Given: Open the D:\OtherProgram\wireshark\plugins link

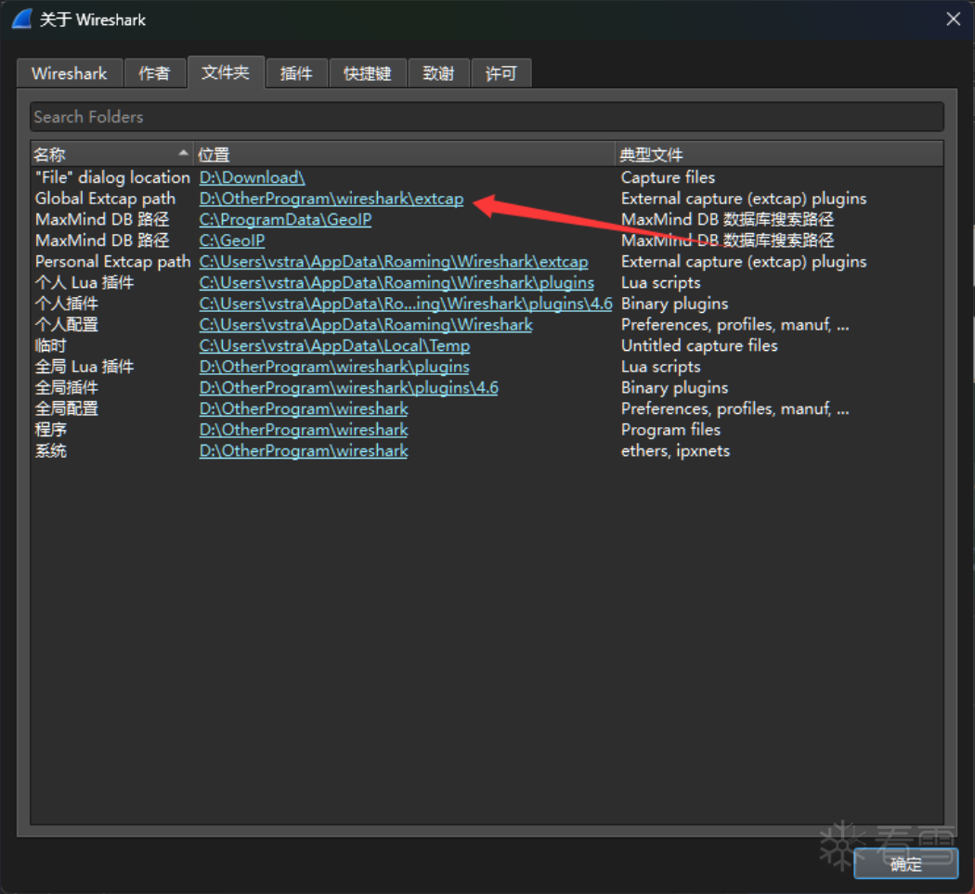Looking at the screenshot, I should click(334, 367).
